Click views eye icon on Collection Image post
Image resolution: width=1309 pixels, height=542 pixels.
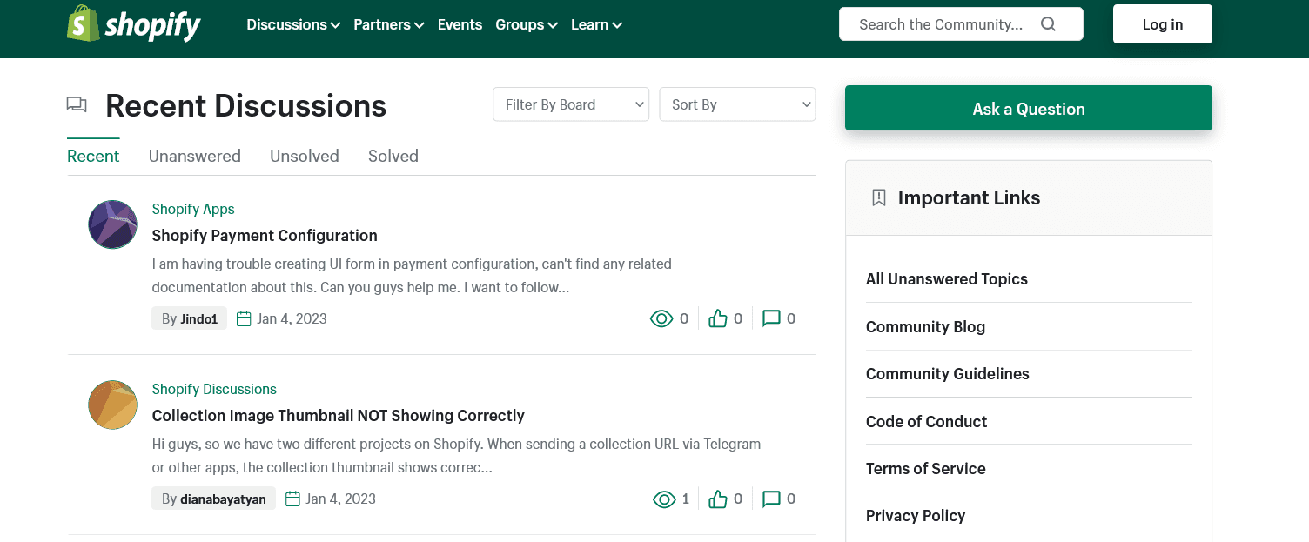[x=664, y=499]
